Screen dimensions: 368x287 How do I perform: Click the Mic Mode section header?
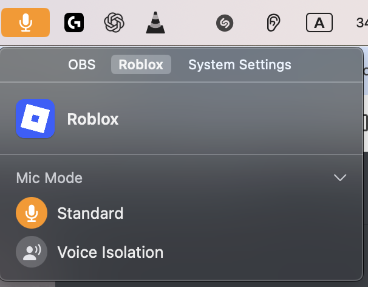[x=49, y=178]
